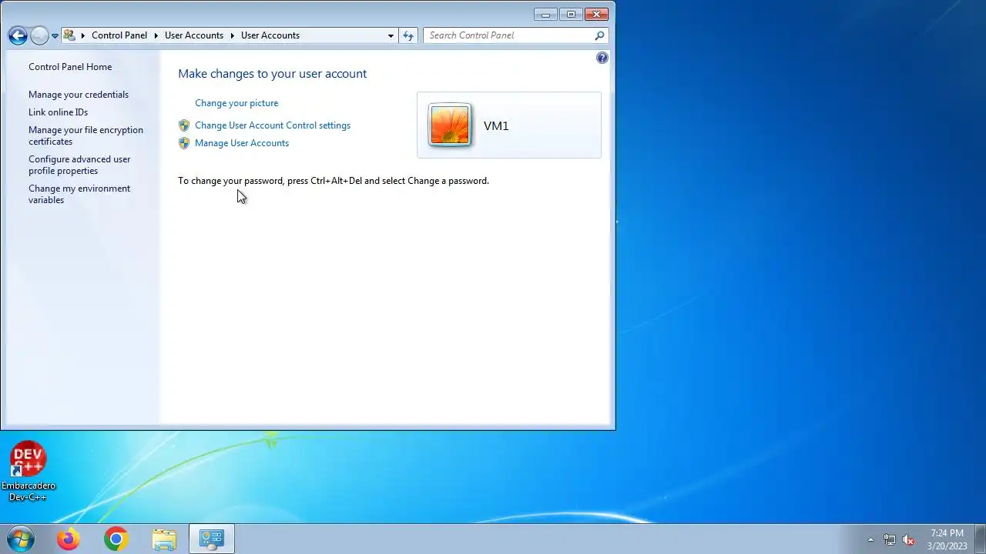Expand arrow between the two User Accounts breadcrumbs
Viewport: 986px width, 554px height.
232,35
